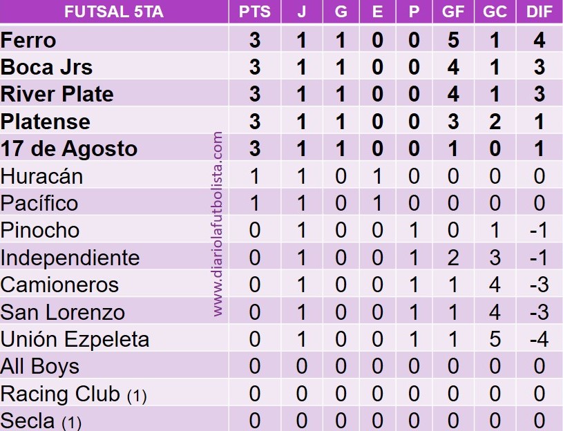
Task: Click the FUTSAL 5TA header cell
Action: [x=114, y=12]
